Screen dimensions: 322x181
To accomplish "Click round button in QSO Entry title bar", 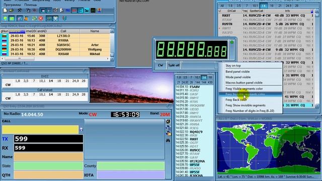I will 169,106.
